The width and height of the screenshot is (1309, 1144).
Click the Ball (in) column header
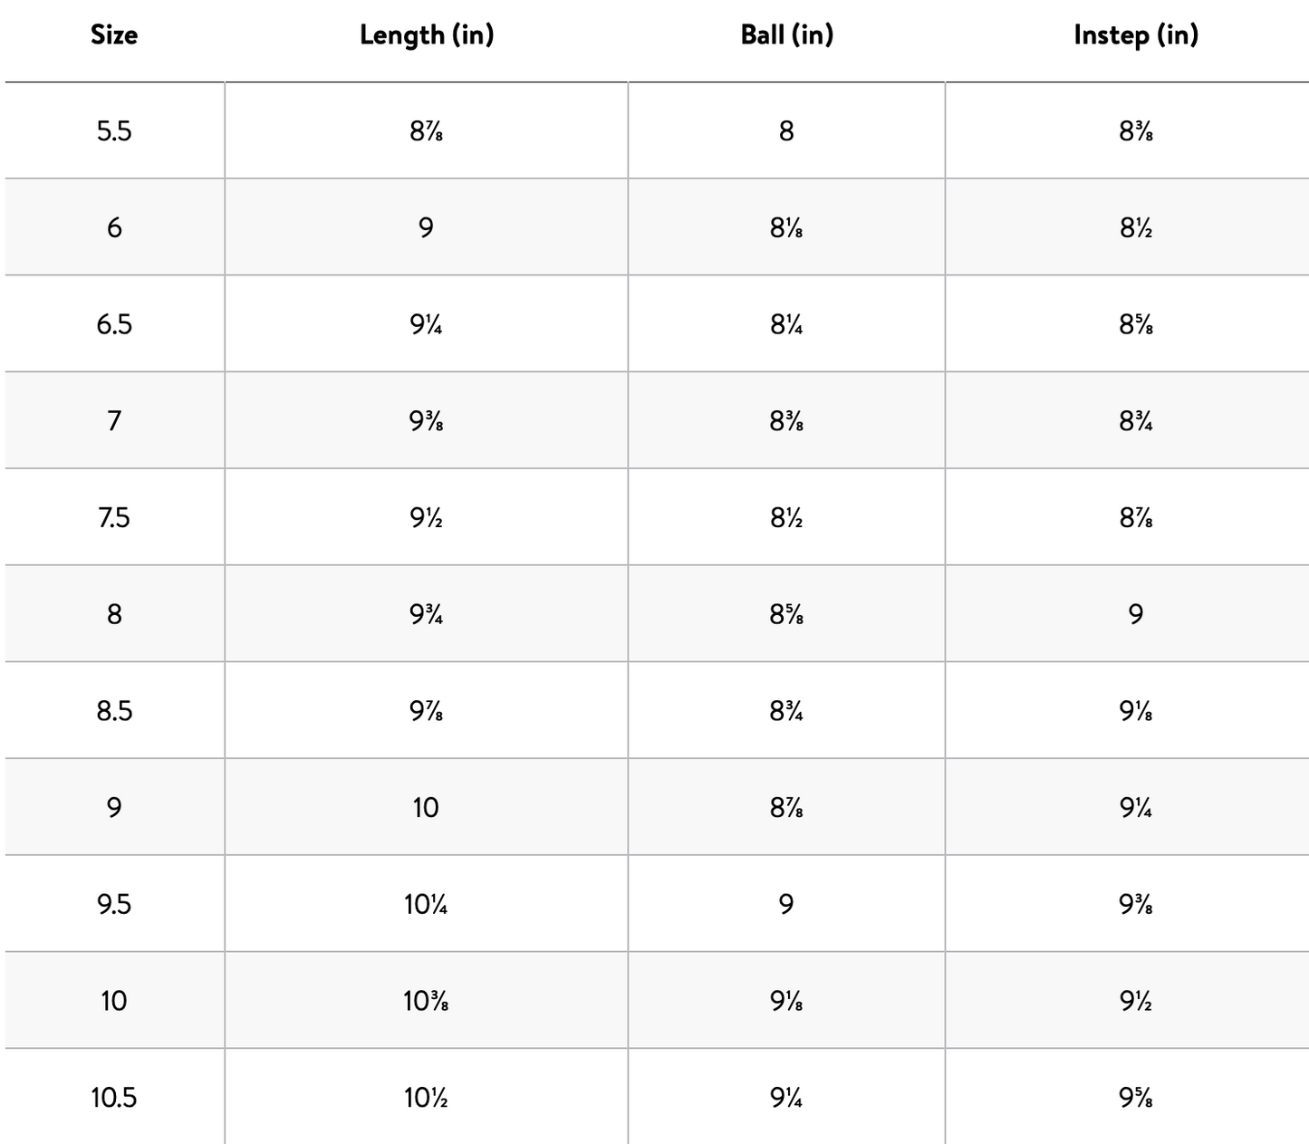786,35
